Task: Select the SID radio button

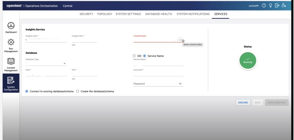Action: pyautogui.click(x=134, y=56)
